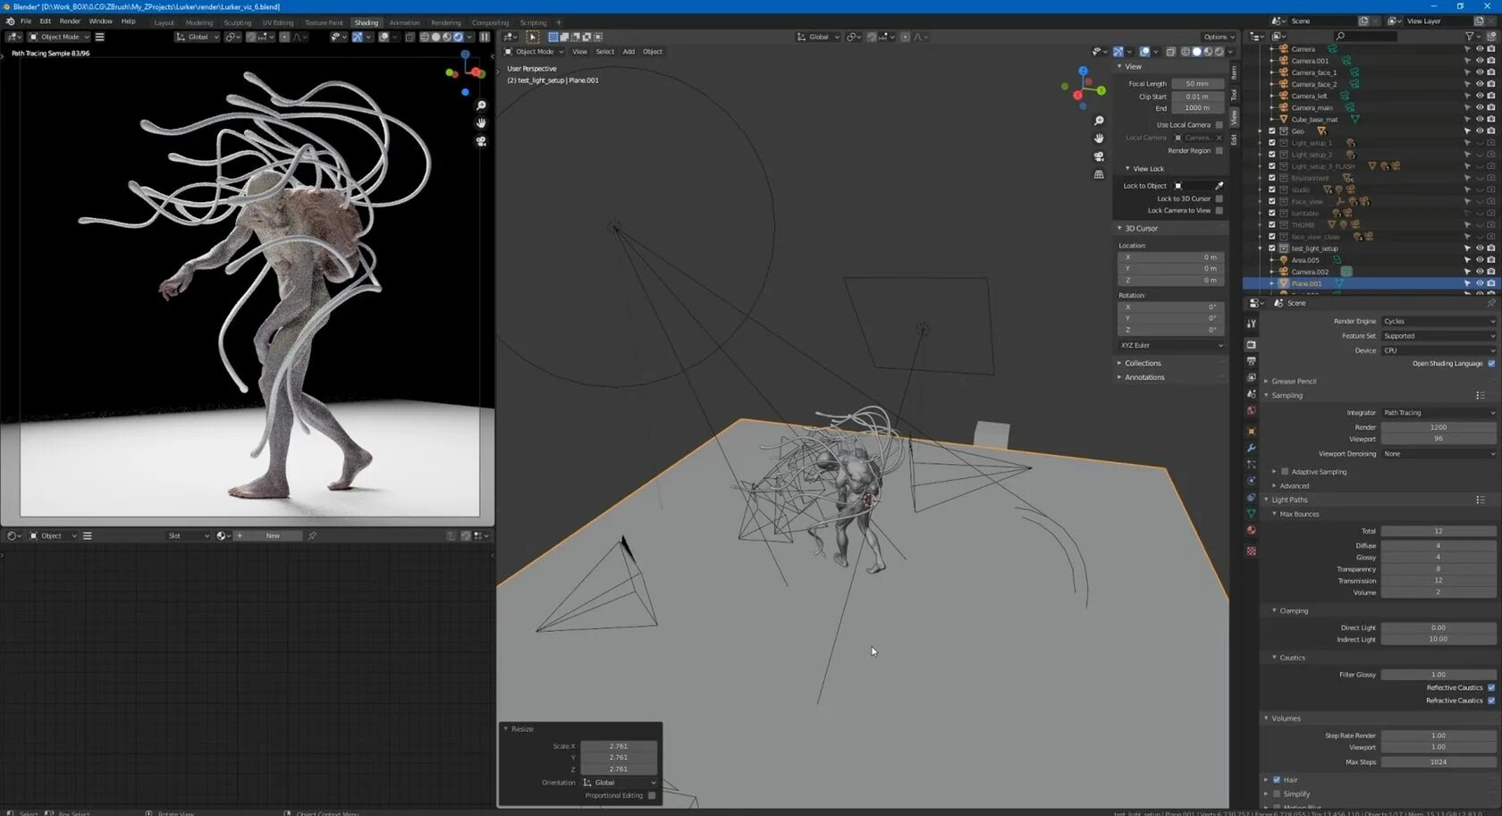Screen dimensions: 1502x816
Task: Switch to the Sculpting workspace tab
Action: point(237,23)
